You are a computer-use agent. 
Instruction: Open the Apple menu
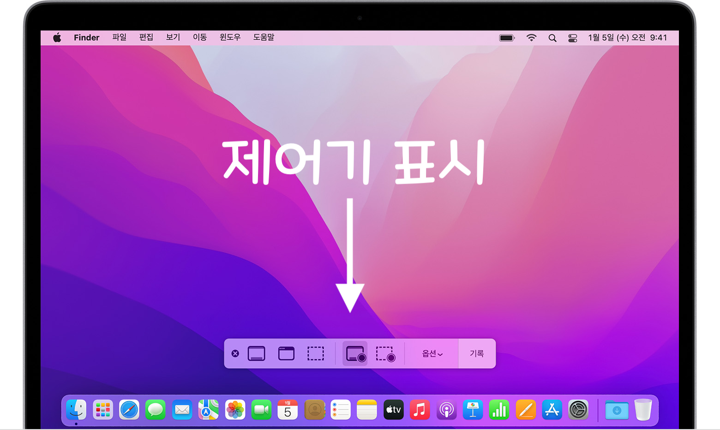(x=57, y=37)
